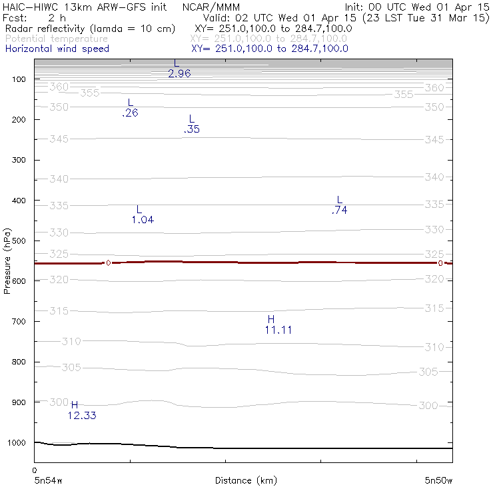Click the 'Pressure (hPa)' axis title
Screen dimensions: 493x493
click(x=7, y=261)
